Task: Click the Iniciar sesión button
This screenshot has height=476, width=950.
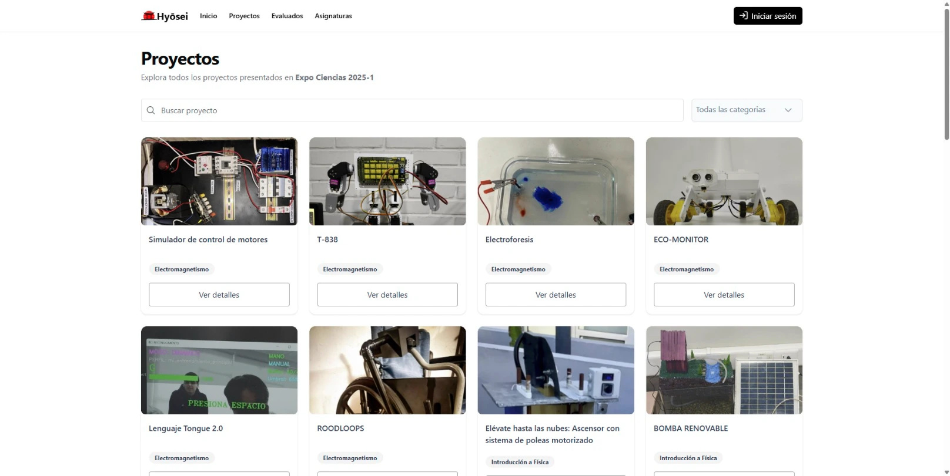Action: [768, 16]
